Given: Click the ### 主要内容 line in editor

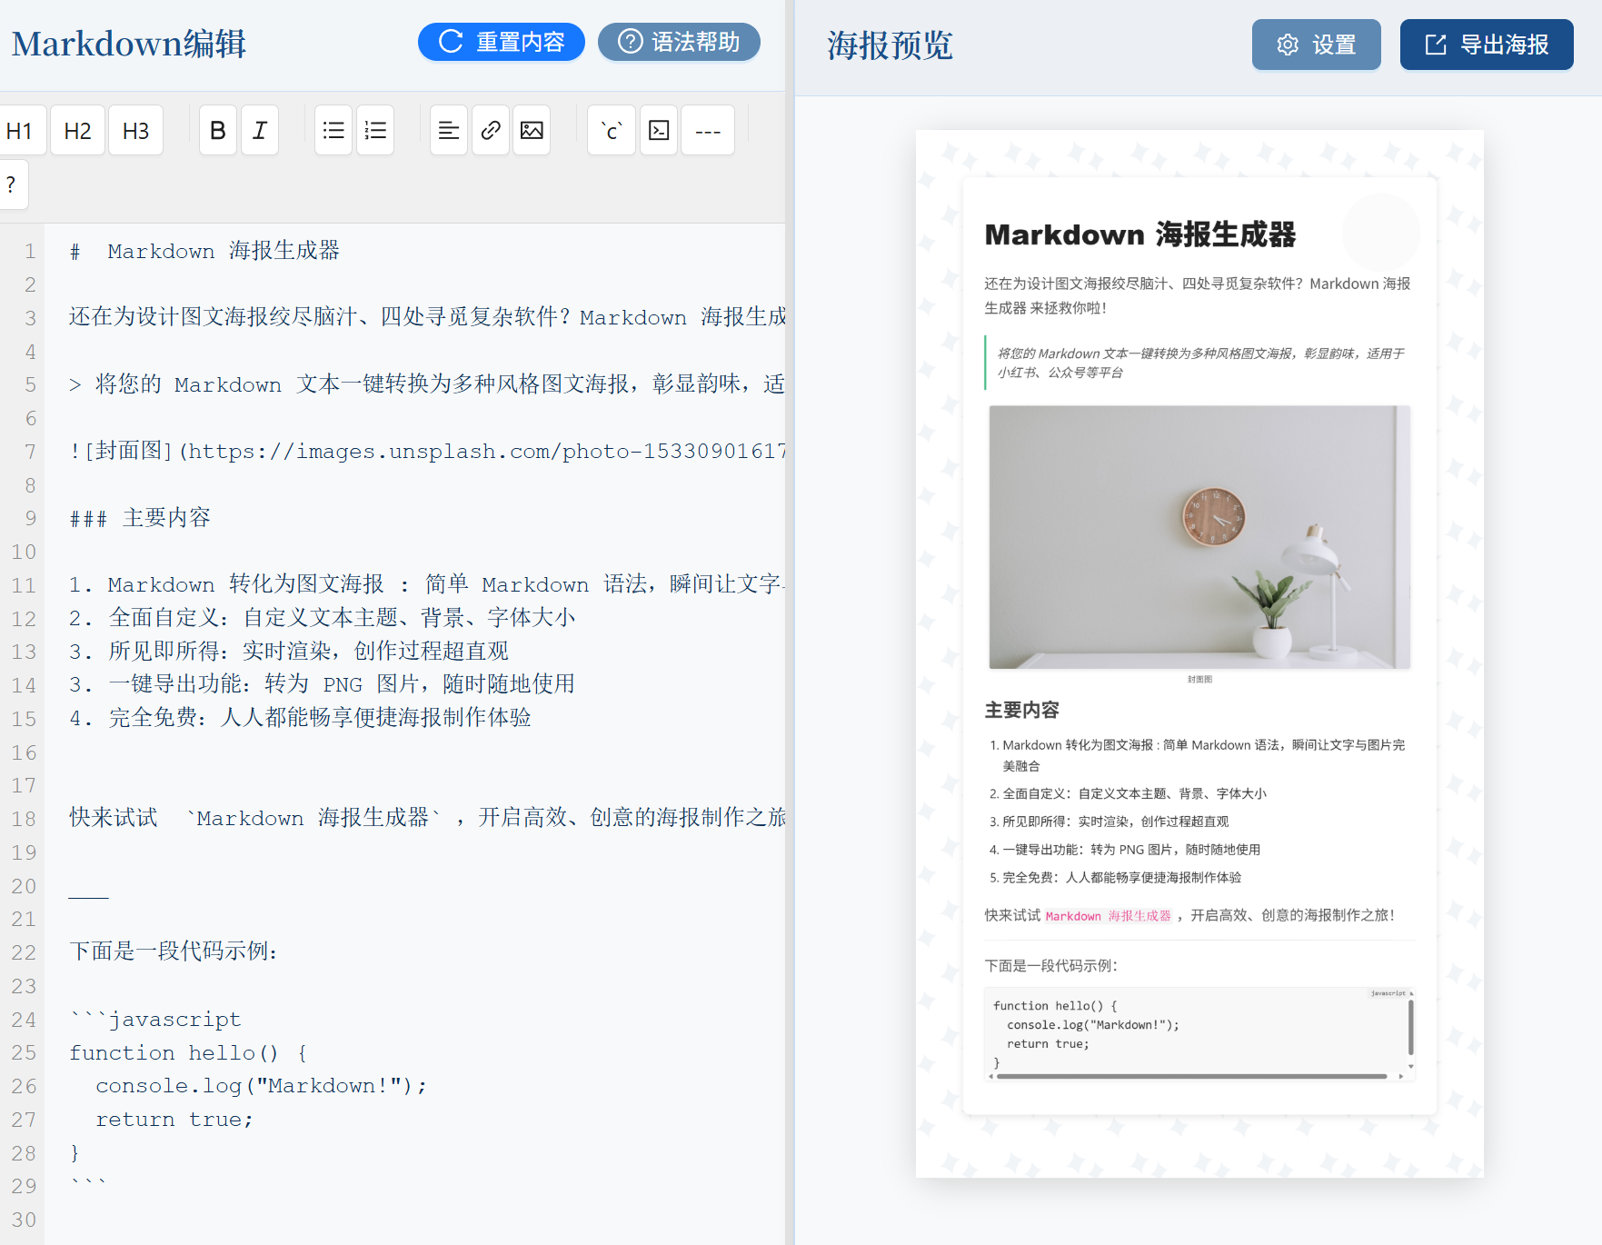Looking at the screenshot, I should click(140, 518).
